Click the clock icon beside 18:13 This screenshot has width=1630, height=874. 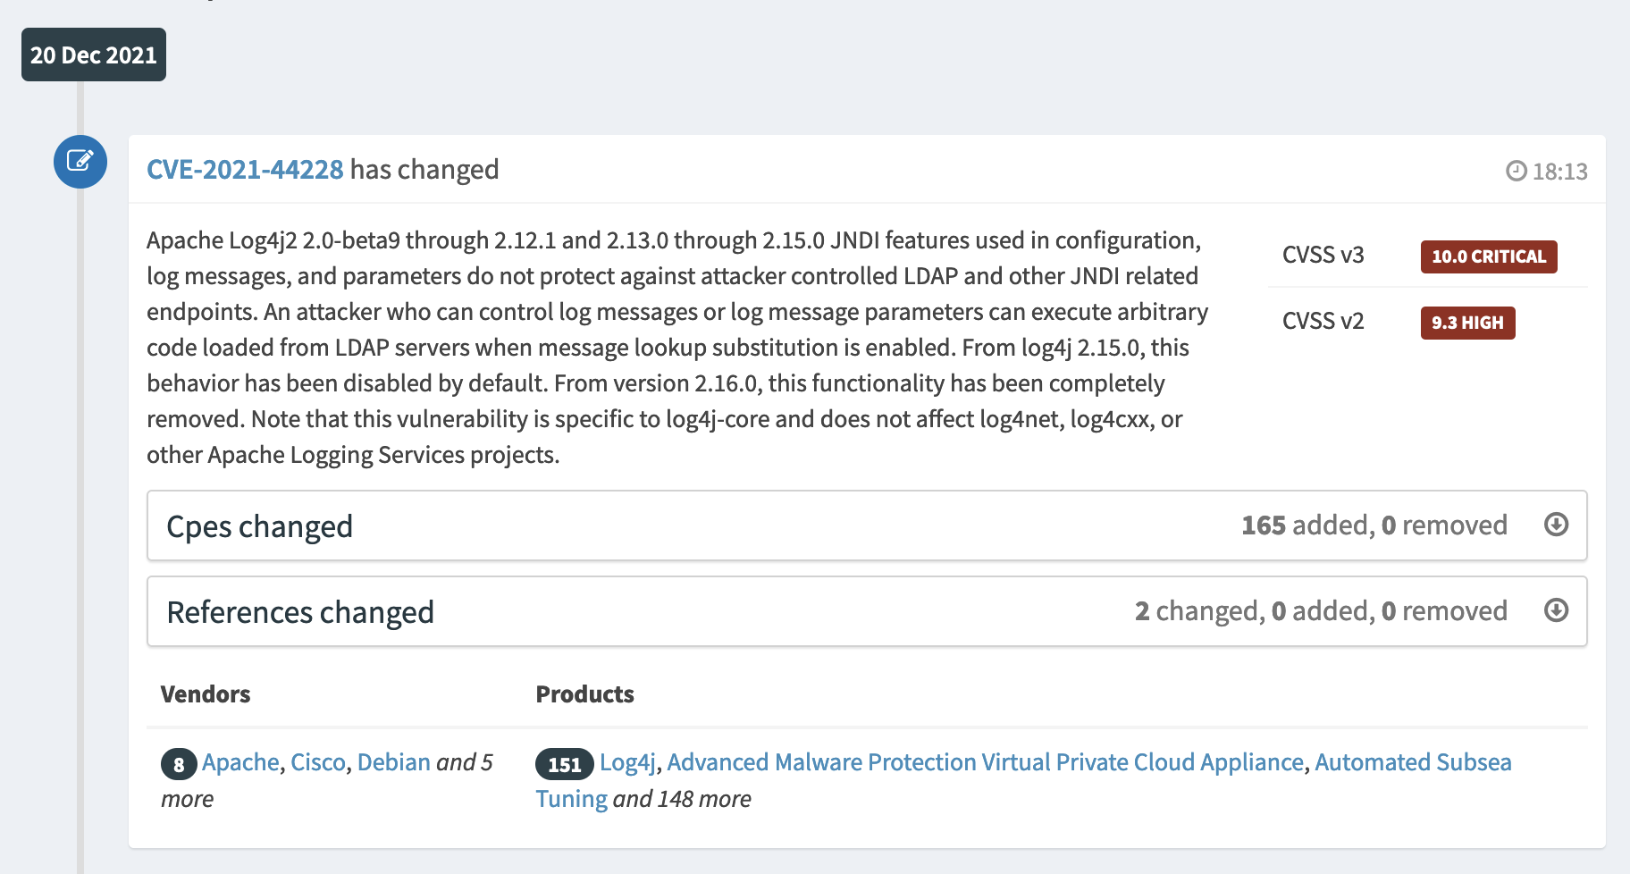click(x=1516, y=171)
